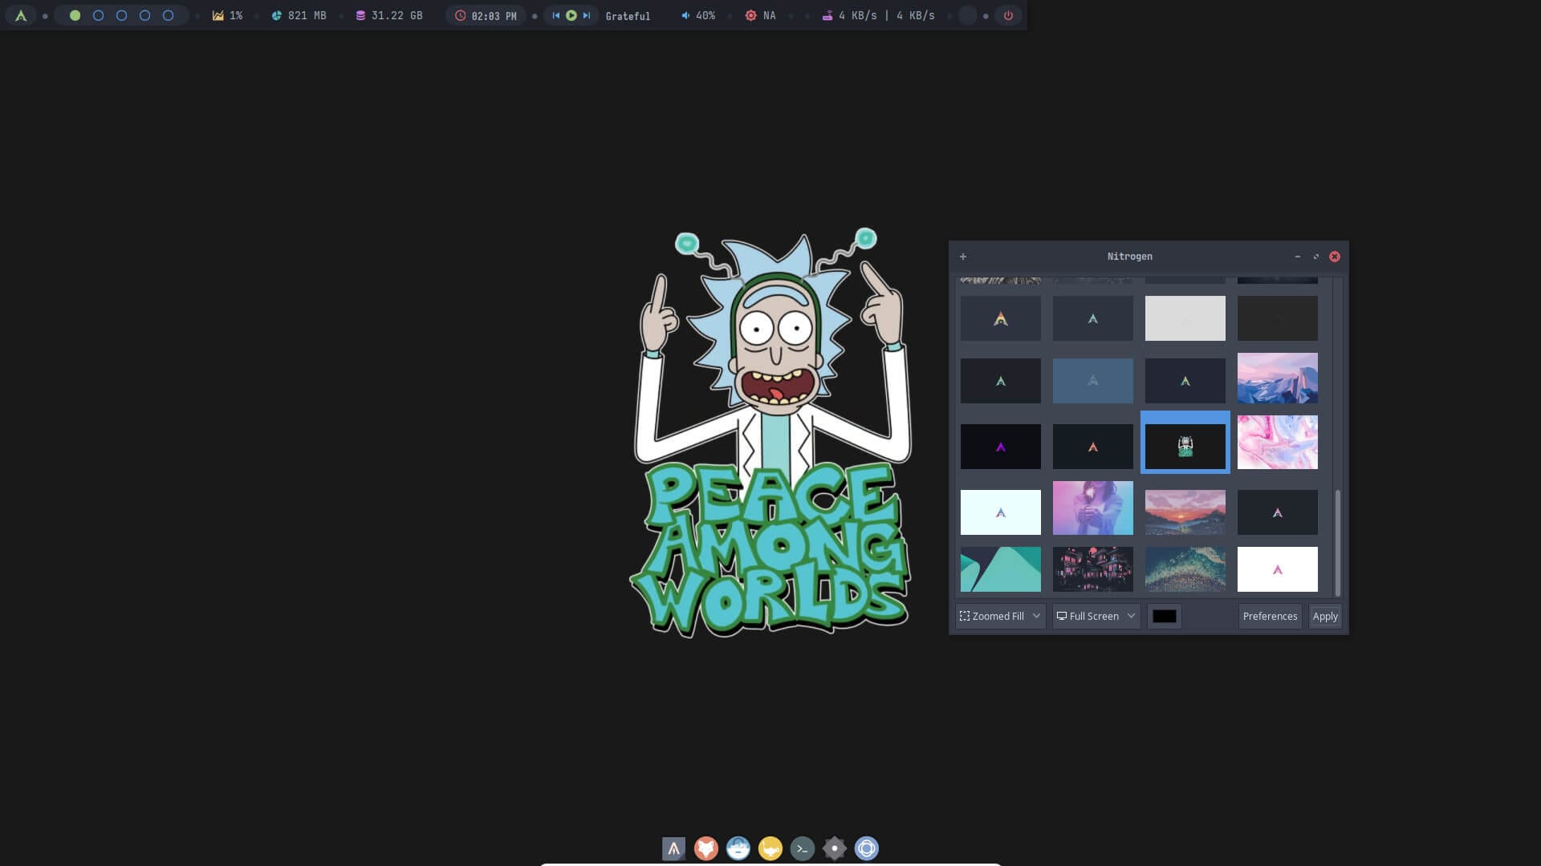The height and width of the screenshot is (866, 1541).
Task: Switch to the second workspace circle
Action: (98, 15)
